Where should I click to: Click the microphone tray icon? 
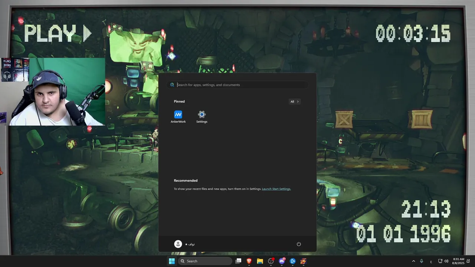422,261
